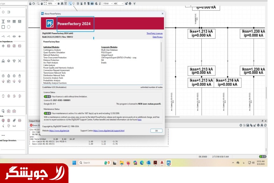The image size is (274, 183).
Task: Click the licence status indicator lights
Action: (47, 96)
